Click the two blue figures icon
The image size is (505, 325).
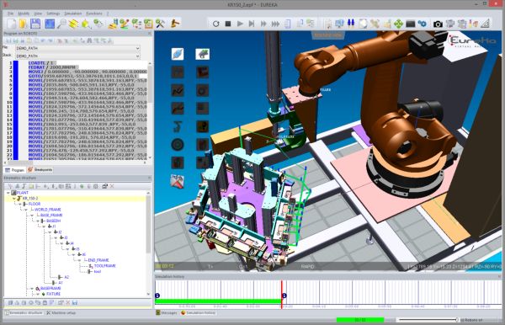[351, 24]
